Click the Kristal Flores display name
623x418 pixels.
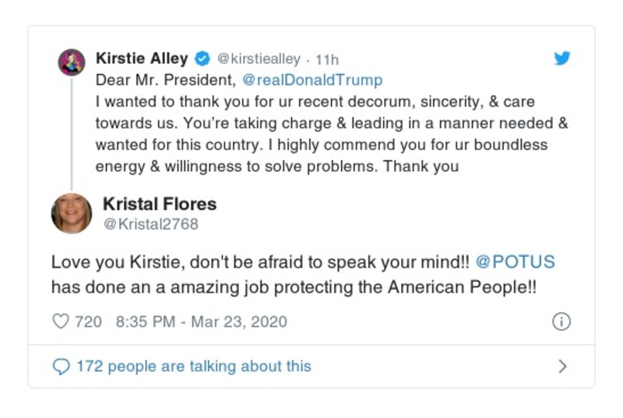(160, 204)
